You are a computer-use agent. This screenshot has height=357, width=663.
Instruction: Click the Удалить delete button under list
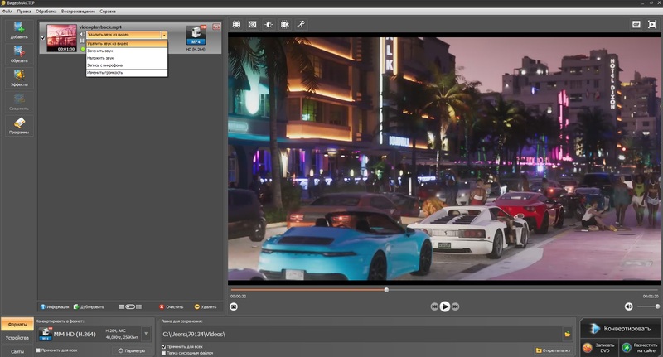point(206,306)
